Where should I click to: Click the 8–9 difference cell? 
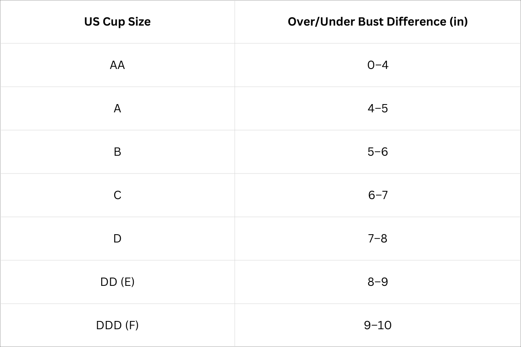click(x=378, y=282)
